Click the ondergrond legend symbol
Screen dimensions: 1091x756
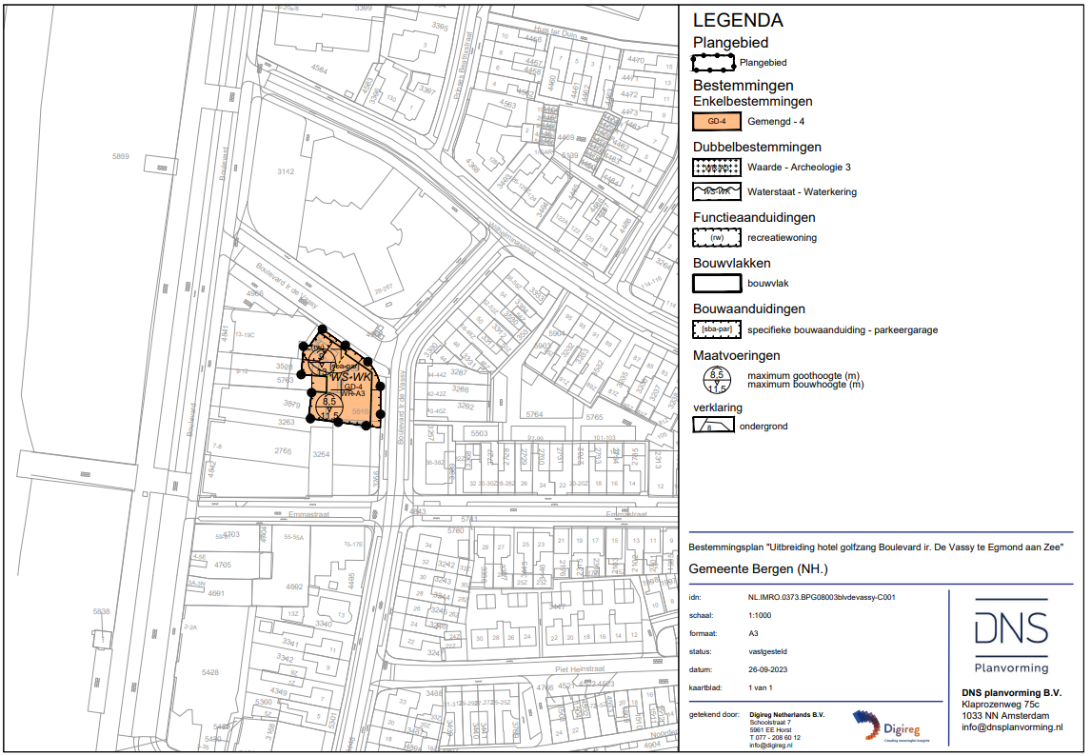(x=713, y=426)
